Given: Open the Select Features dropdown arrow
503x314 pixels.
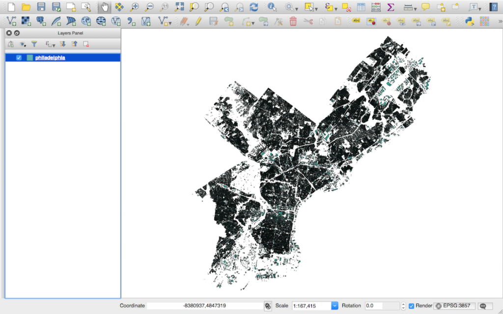Looking at the screenshot, I should [317, 8].
